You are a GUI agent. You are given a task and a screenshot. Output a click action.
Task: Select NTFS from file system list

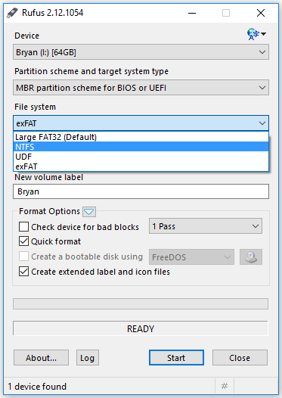click(x=141, y=147)
